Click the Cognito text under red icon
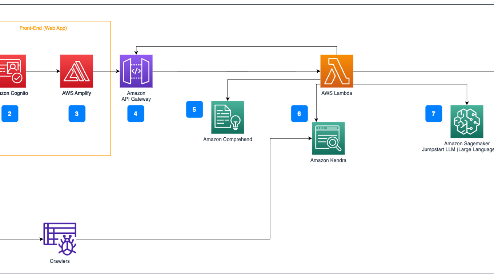 point(14,93)
